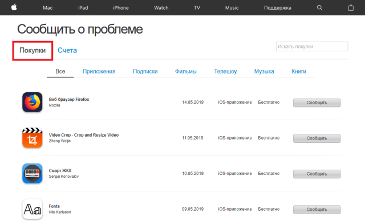
Task: Report a problem for Веб-браузер Firefox
Action: coord(317,103)
